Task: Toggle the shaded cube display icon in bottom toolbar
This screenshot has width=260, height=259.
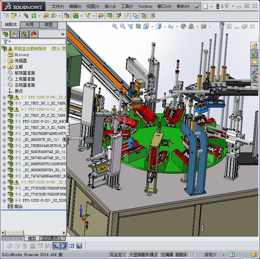Action: [64, 246]
